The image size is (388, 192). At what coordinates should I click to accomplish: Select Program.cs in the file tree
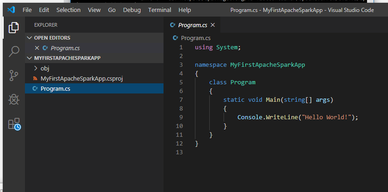click(x=94, y=88)
